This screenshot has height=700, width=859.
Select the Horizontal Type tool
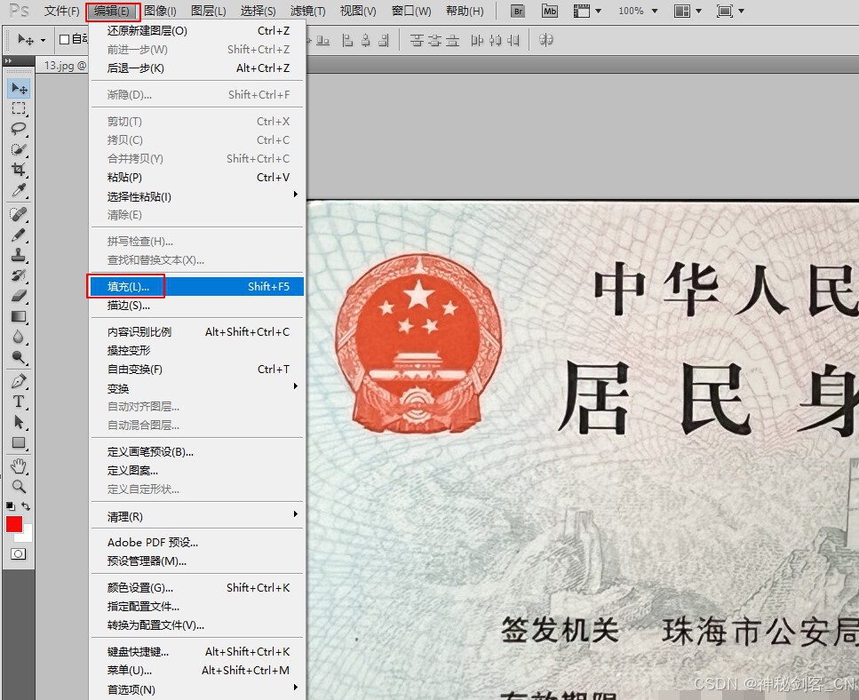[x=19, y=402]
